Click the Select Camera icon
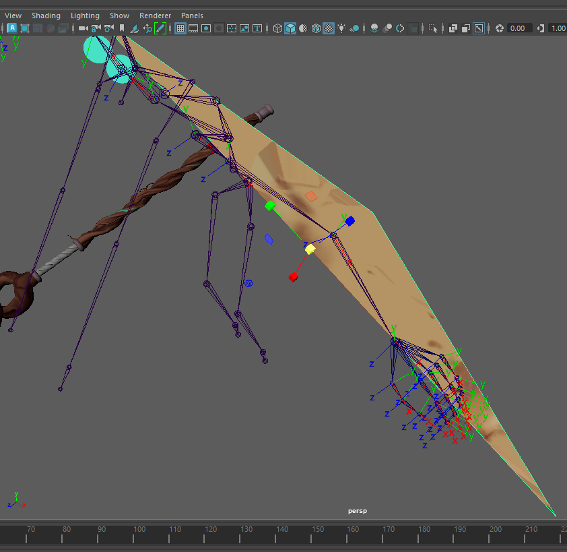This screenshot has width=567, height=552. coord(83,28)
